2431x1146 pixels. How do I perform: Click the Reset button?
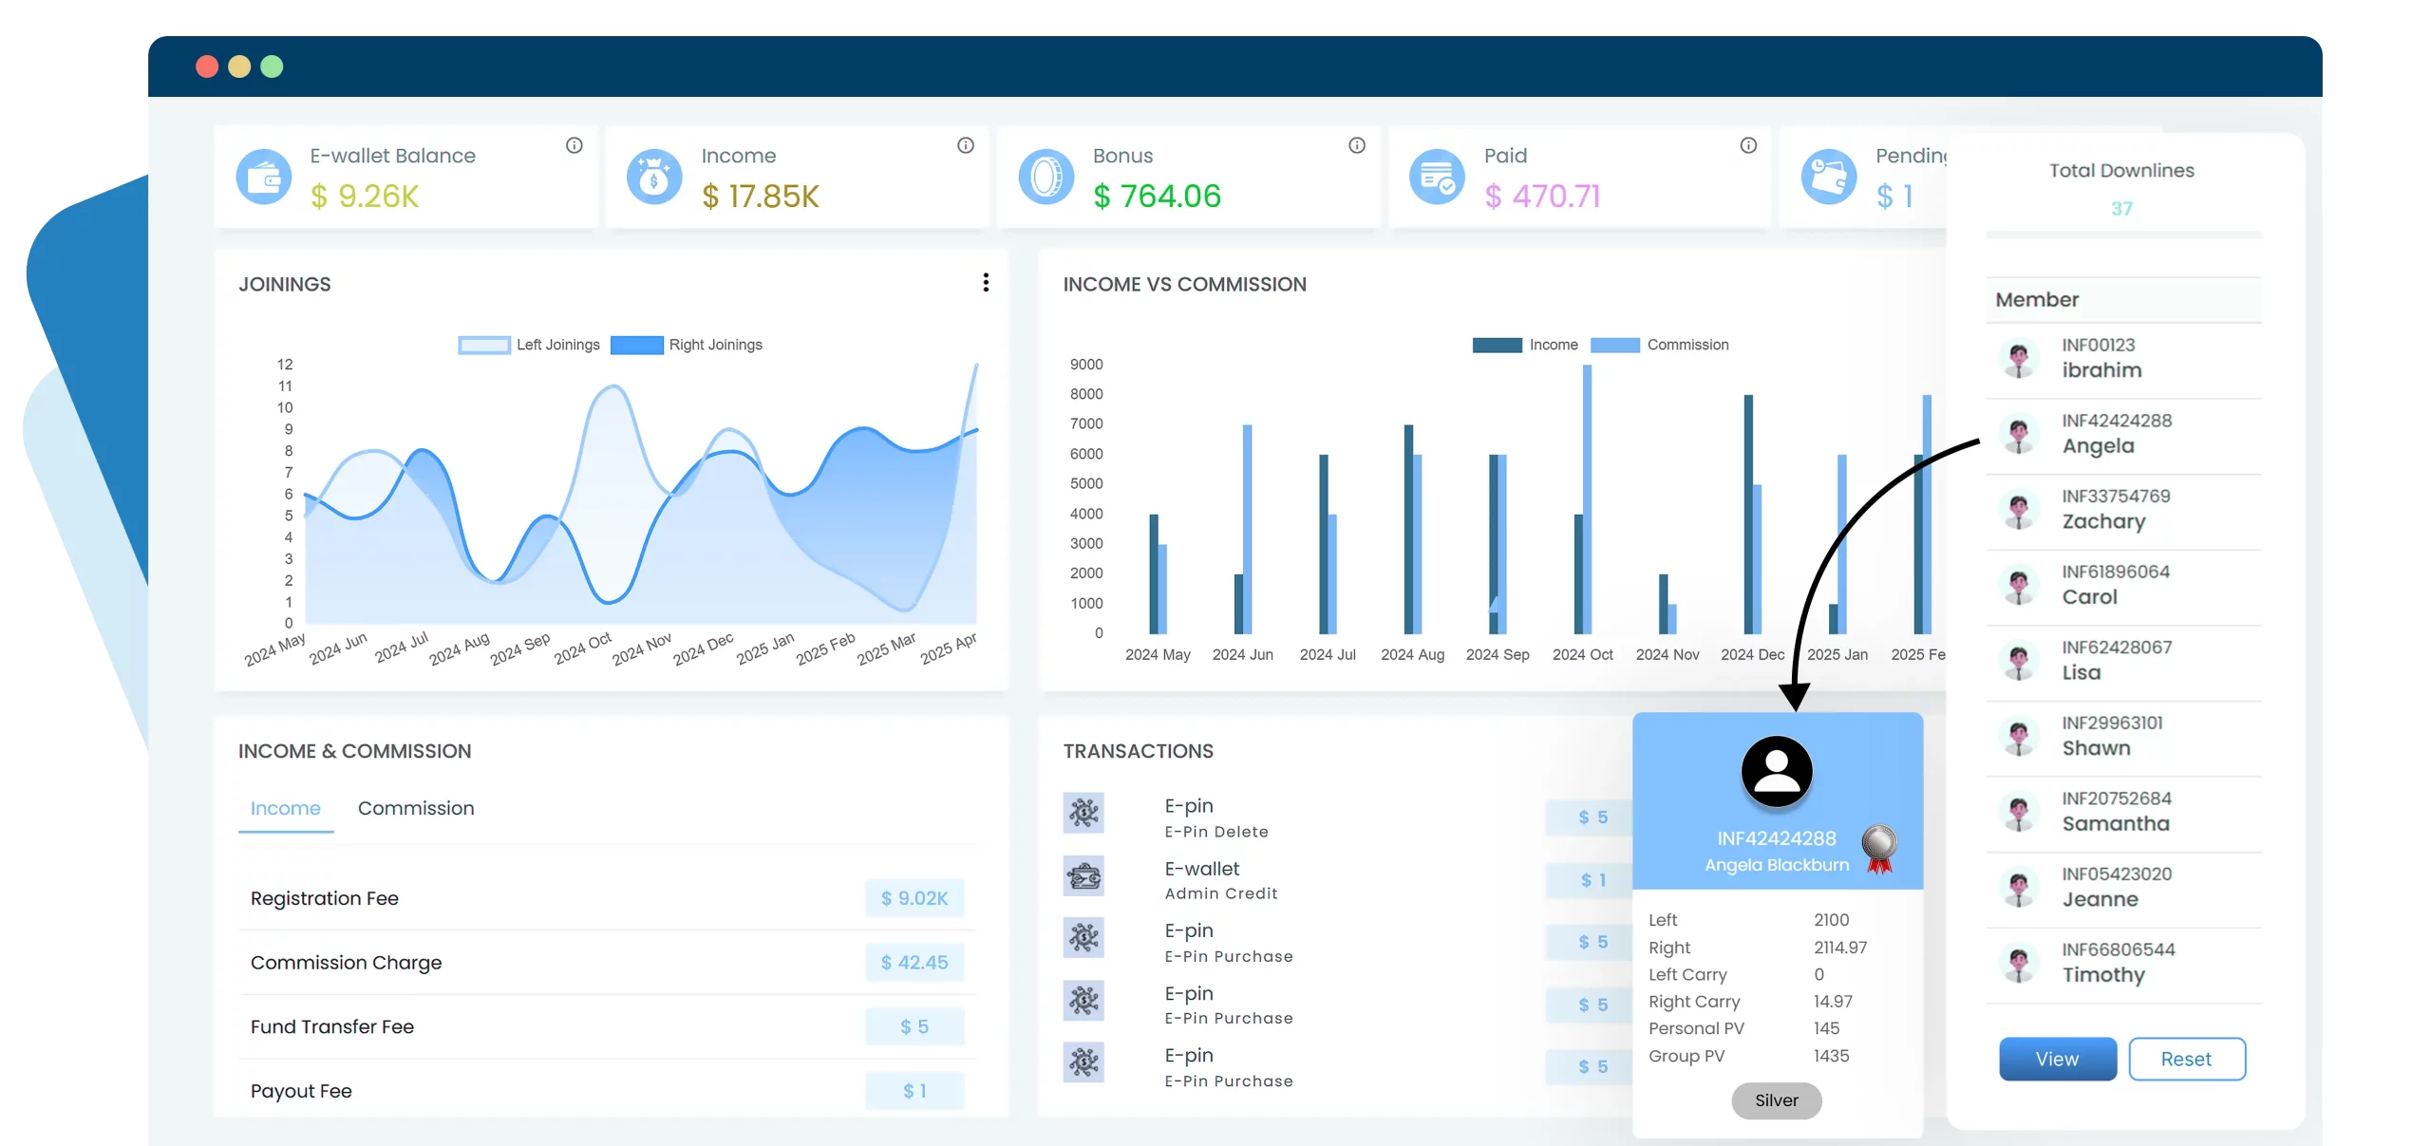pyautogui.click(x=2187, y=1059)
